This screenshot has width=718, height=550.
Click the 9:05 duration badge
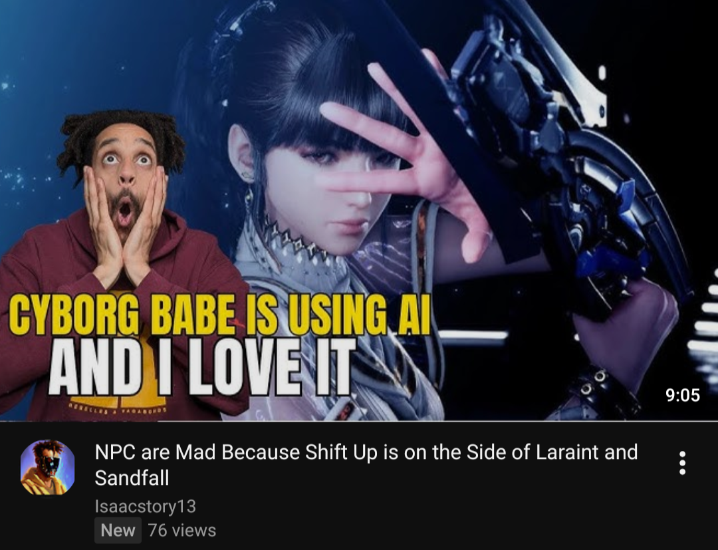click(x=683, y=395)
